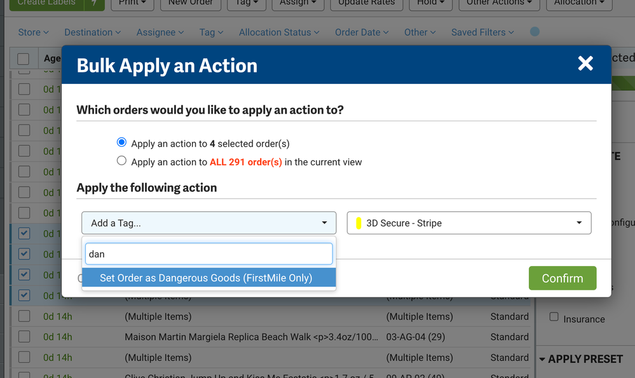Screen dimensions: 635x378
Task: Click the lightning bolt quick-ship icon
Action: [94, 3]
